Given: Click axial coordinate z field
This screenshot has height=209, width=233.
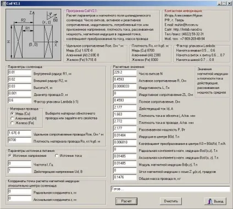Looking at the screenshot, I should (x=20, y=199).
